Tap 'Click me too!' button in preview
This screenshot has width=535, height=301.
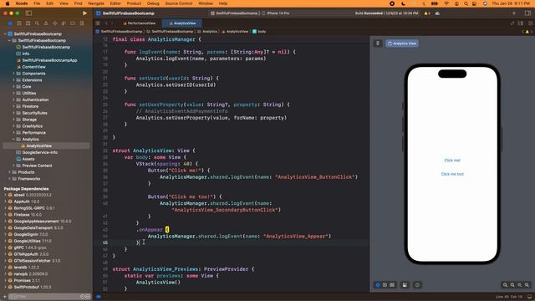[452, 174]
